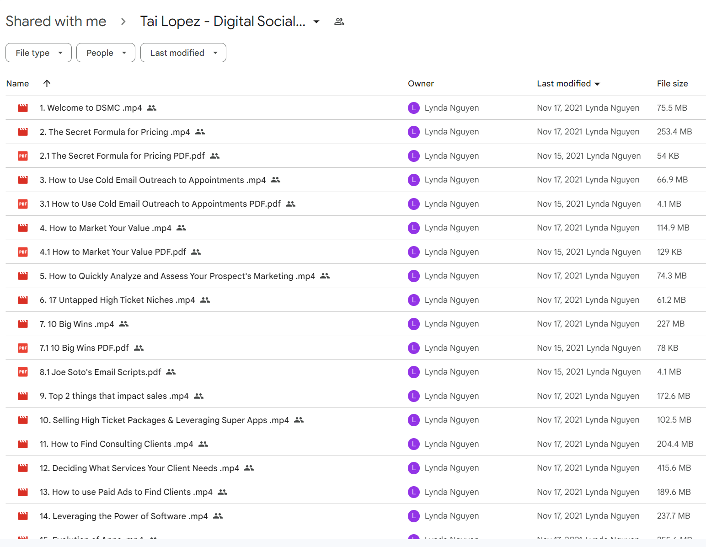The image size is (706, 547).
Task: Click video icon for 5. Quickly Analyze and Assess
Action: [23, 276]
